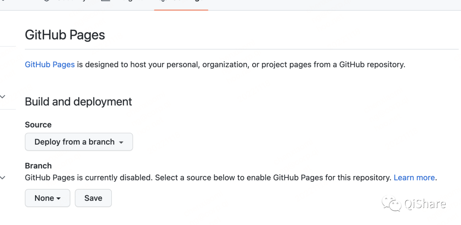
Task: Click the Source label
Action: [38, 125]
